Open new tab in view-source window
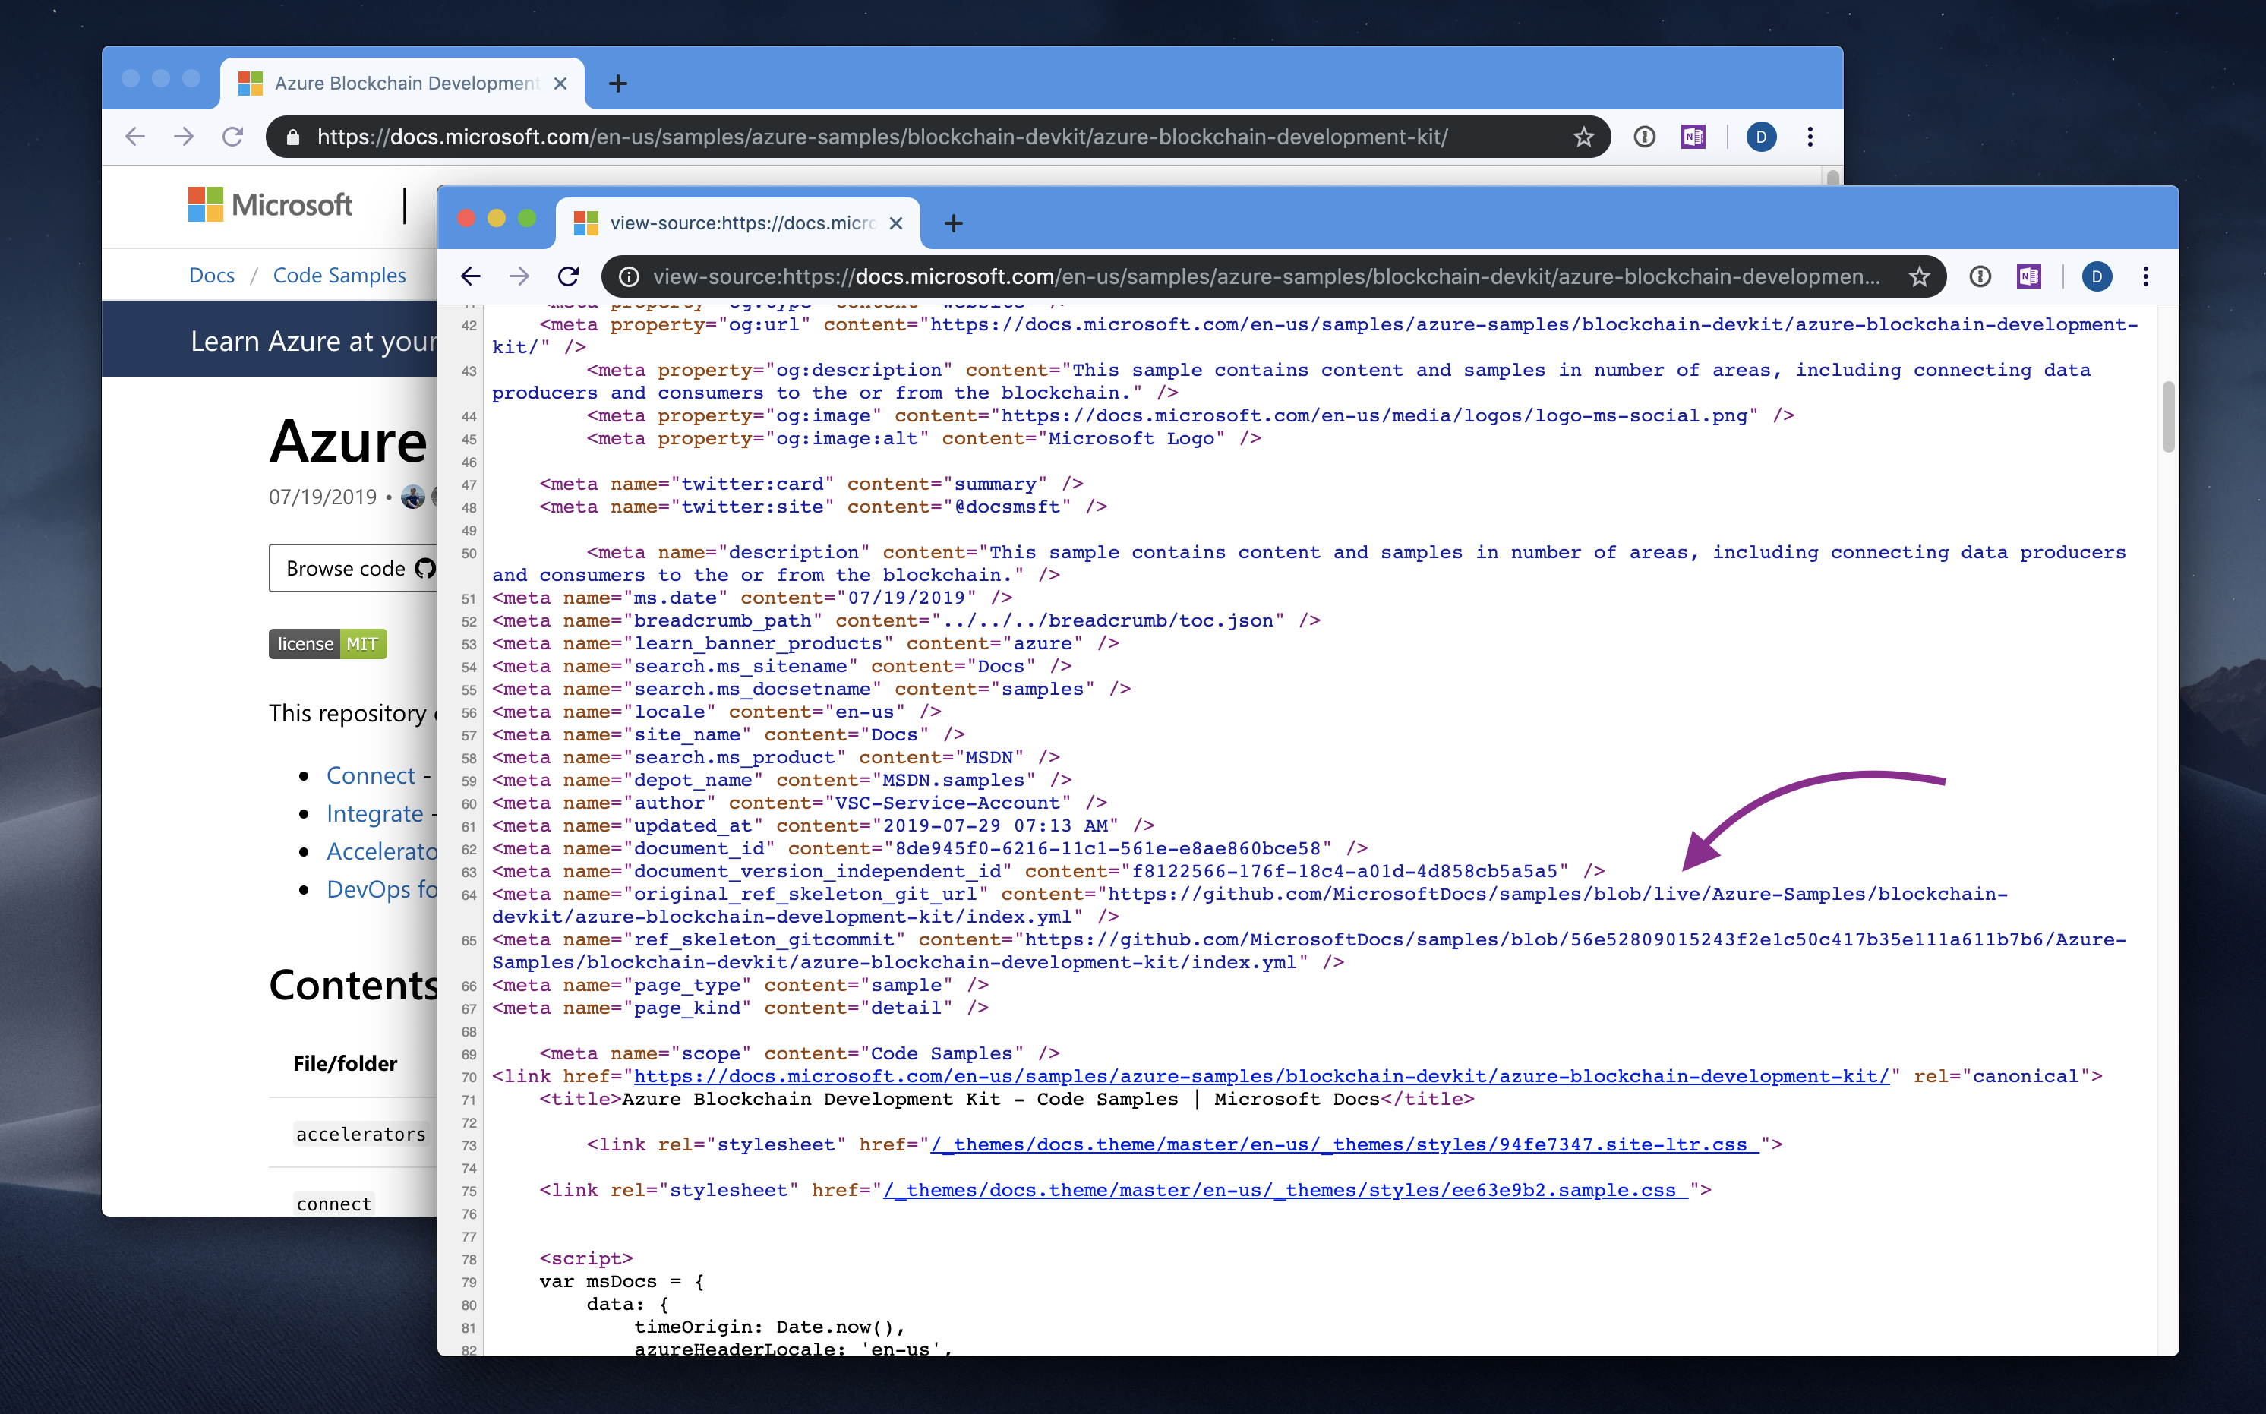The image size is (2266, 1414). point(953,223)
